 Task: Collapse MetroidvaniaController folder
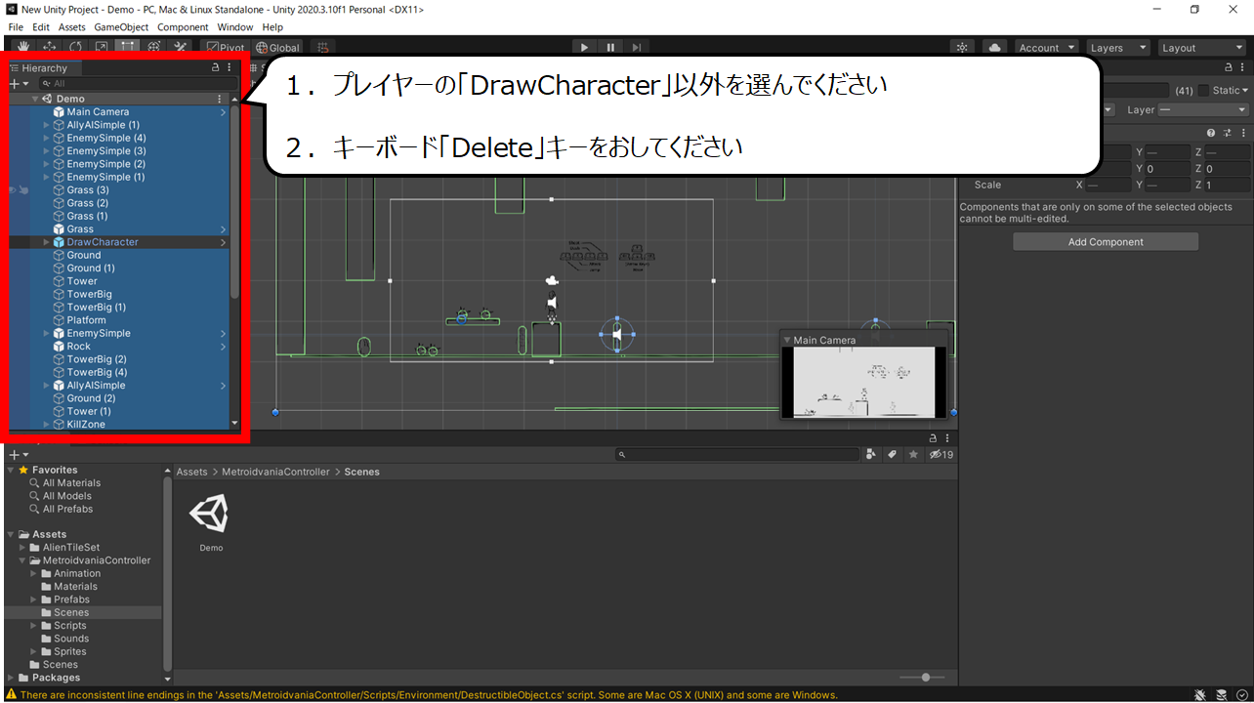coord(22,560)
